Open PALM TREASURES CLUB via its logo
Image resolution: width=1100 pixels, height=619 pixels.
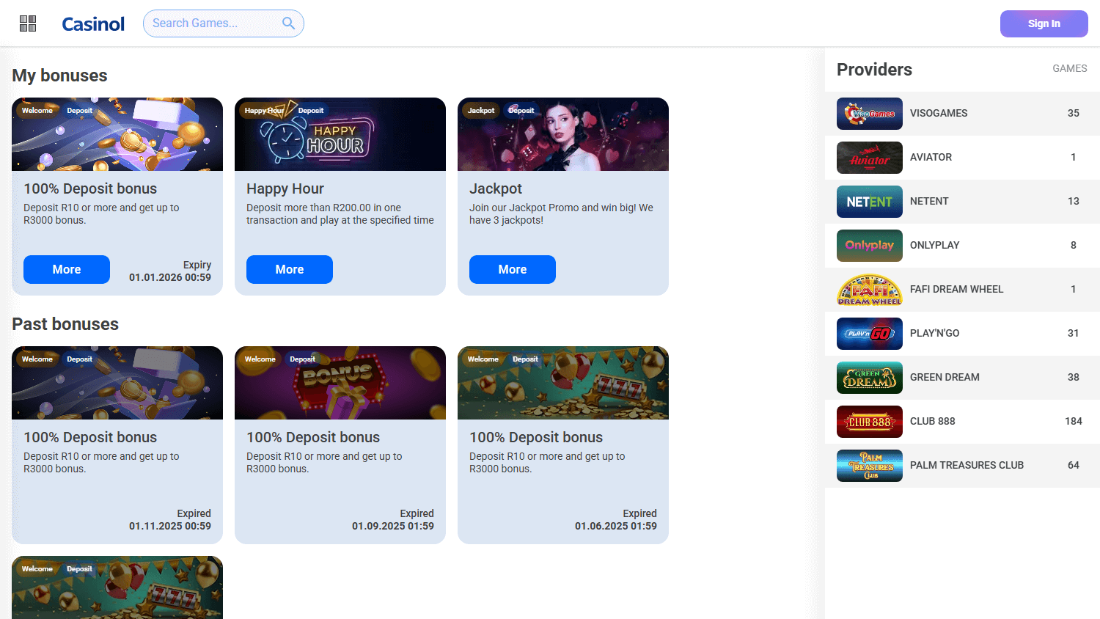(869, 465)
